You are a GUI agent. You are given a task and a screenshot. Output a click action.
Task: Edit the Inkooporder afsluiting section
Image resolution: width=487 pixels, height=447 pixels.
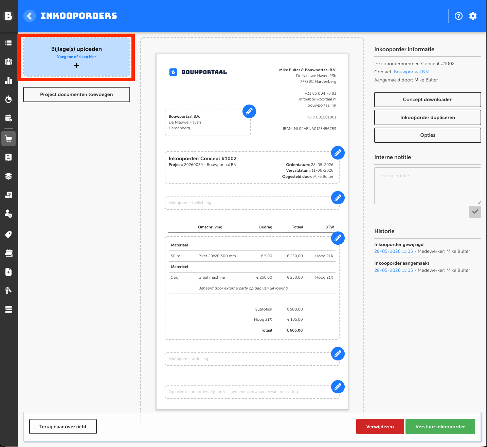pos(338,354)
